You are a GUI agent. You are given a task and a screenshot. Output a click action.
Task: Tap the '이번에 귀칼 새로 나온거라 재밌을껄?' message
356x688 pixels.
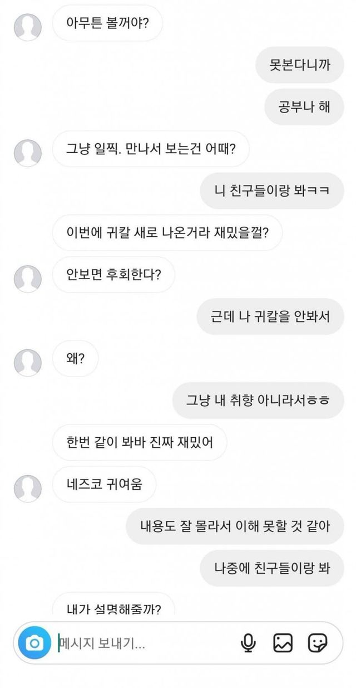[167, 233]
